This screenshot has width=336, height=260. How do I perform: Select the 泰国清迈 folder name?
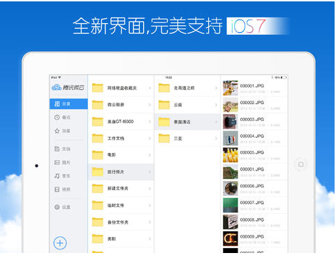[182, 122]
